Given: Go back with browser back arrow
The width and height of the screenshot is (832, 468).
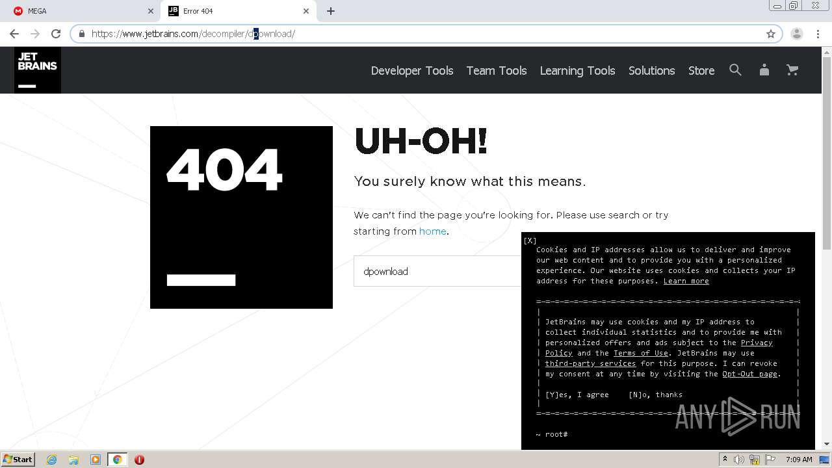Looking at the screenshot, I should (14, 34).
